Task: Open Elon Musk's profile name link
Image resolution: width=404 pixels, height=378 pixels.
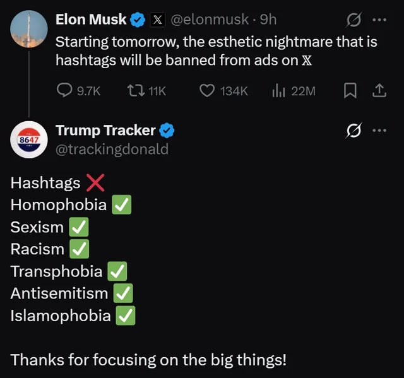Action: 91,20
